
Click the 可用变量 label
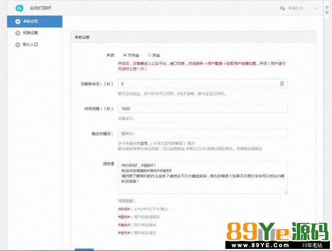[127, 201]
